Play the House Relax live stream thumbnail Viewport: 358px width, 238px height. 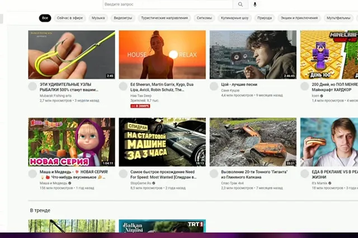coord(162,55)
